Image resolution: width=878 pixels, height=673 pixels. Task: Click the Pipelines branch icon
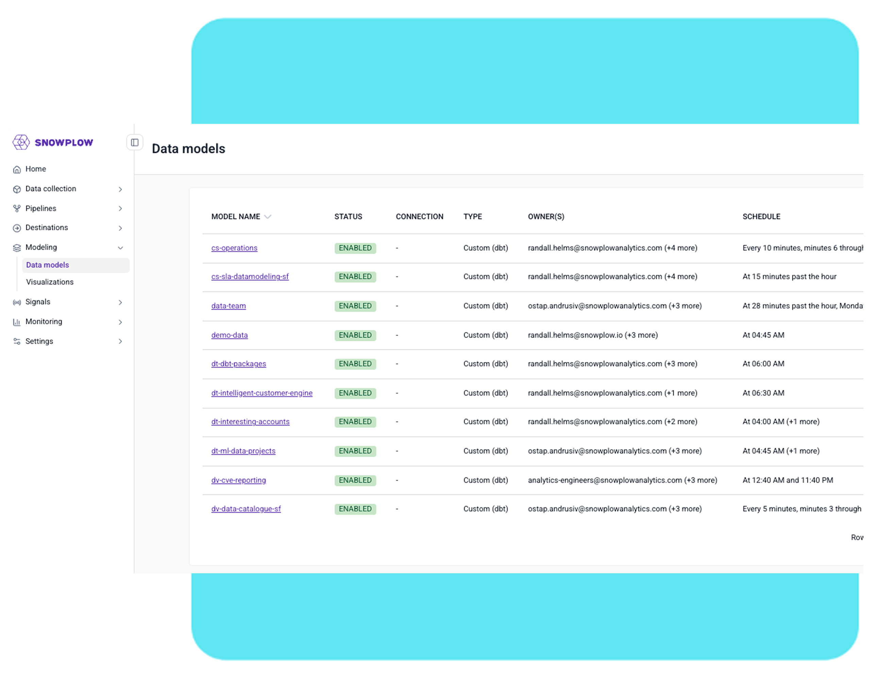[17, 208]
